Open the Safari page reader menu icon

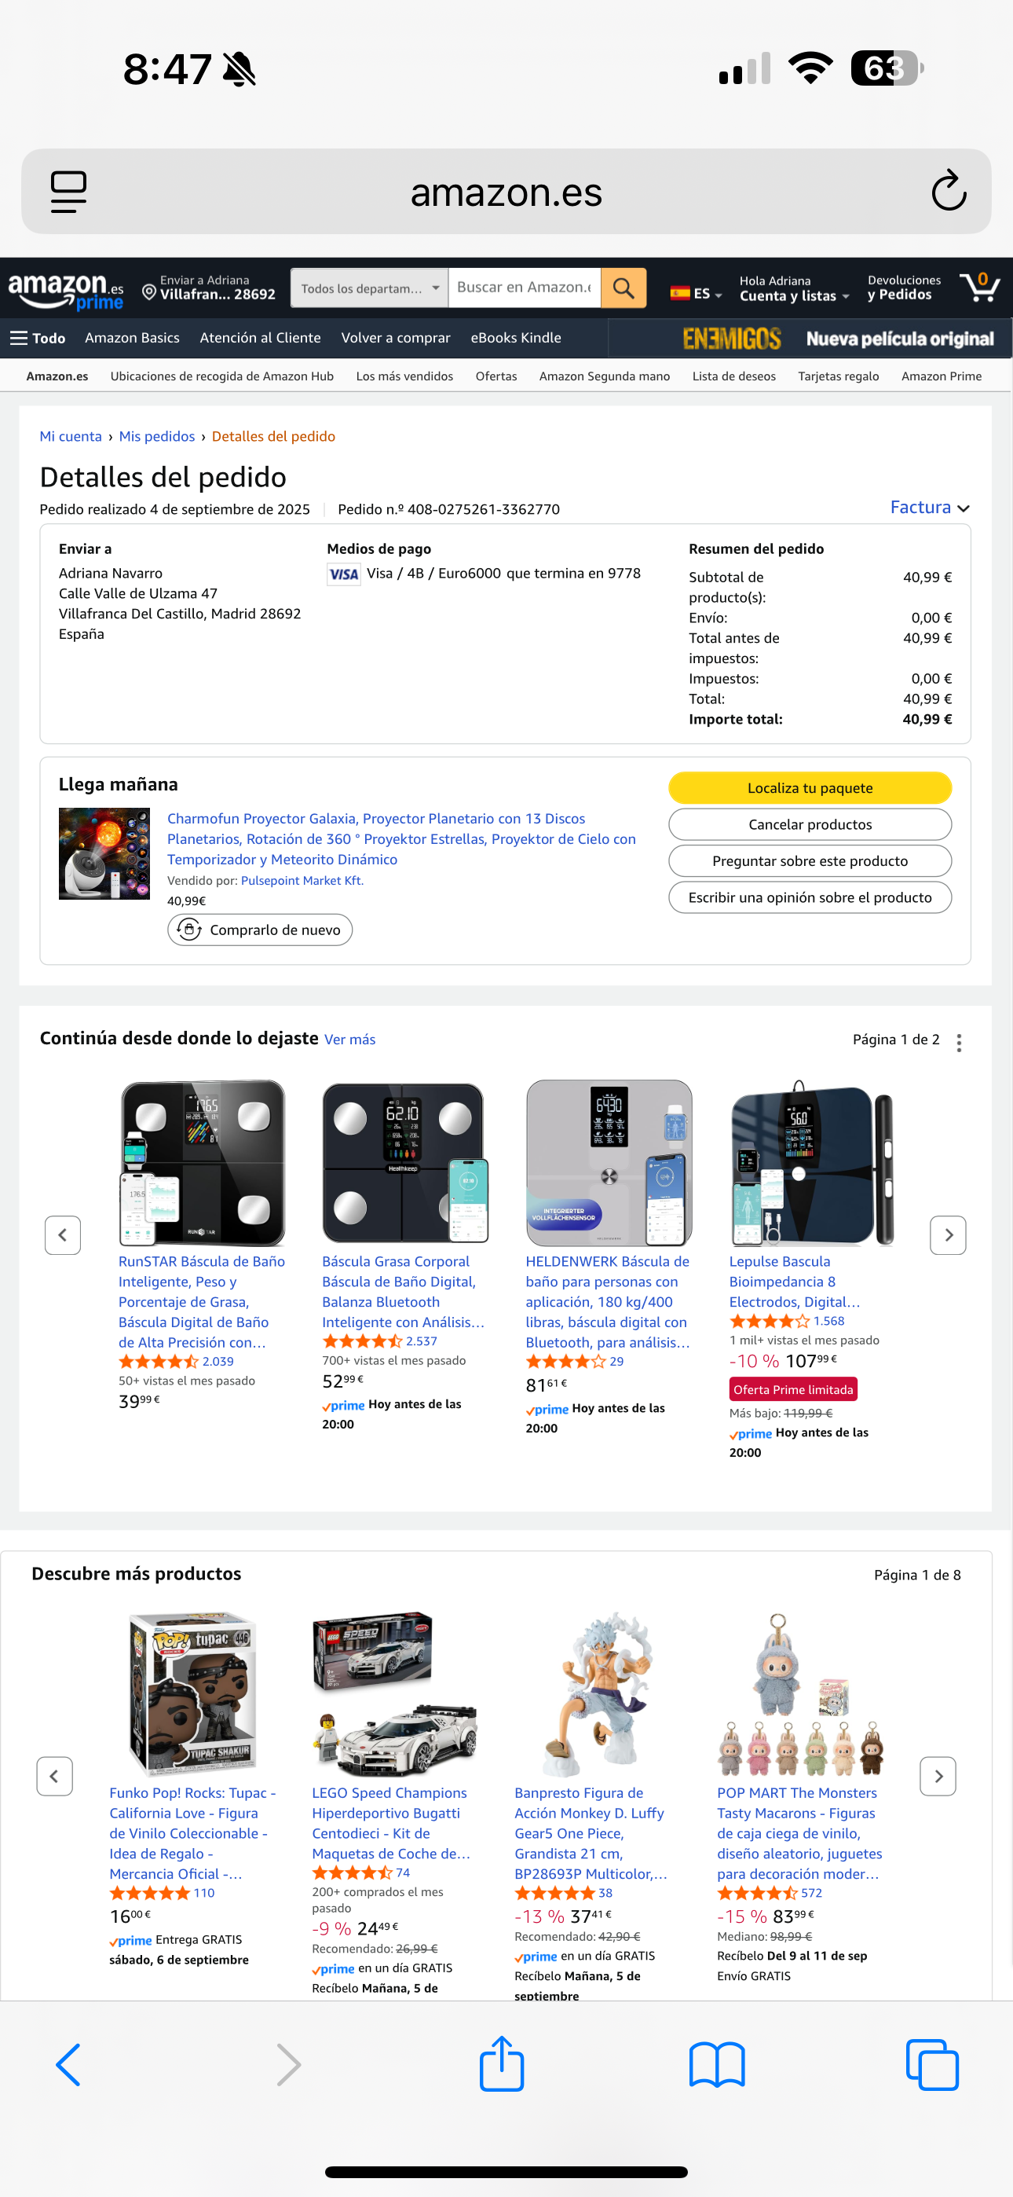(68, 191)
